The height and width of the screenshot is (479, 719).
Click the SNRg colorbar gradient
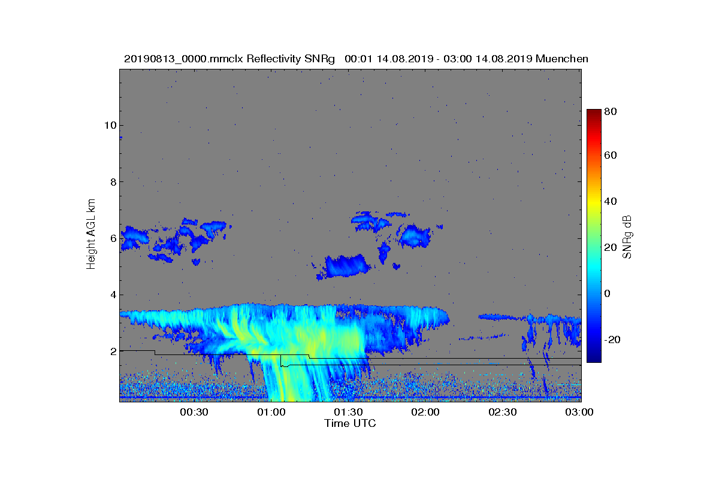coord(594,236)
